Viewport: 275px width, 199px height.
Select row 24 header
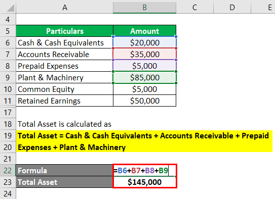(8, 193)
